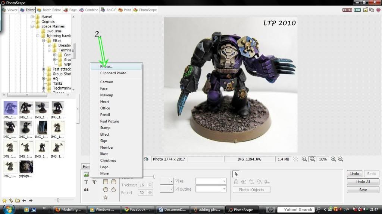Select the rich text tool icon
382x214 pixels.
pos(94,182)
